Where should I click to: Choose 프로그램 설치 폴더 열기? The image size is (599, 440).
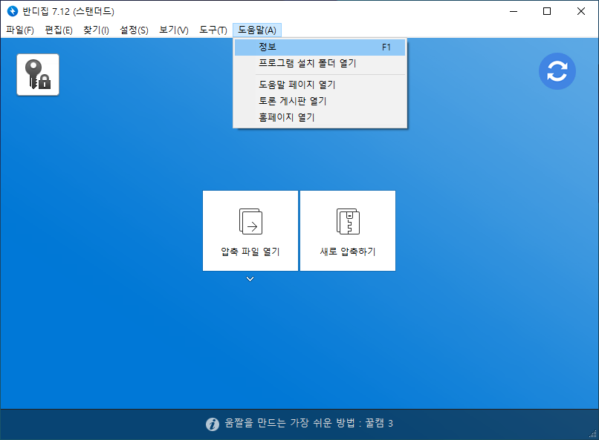pyautogui.click(x=320, y=64)
